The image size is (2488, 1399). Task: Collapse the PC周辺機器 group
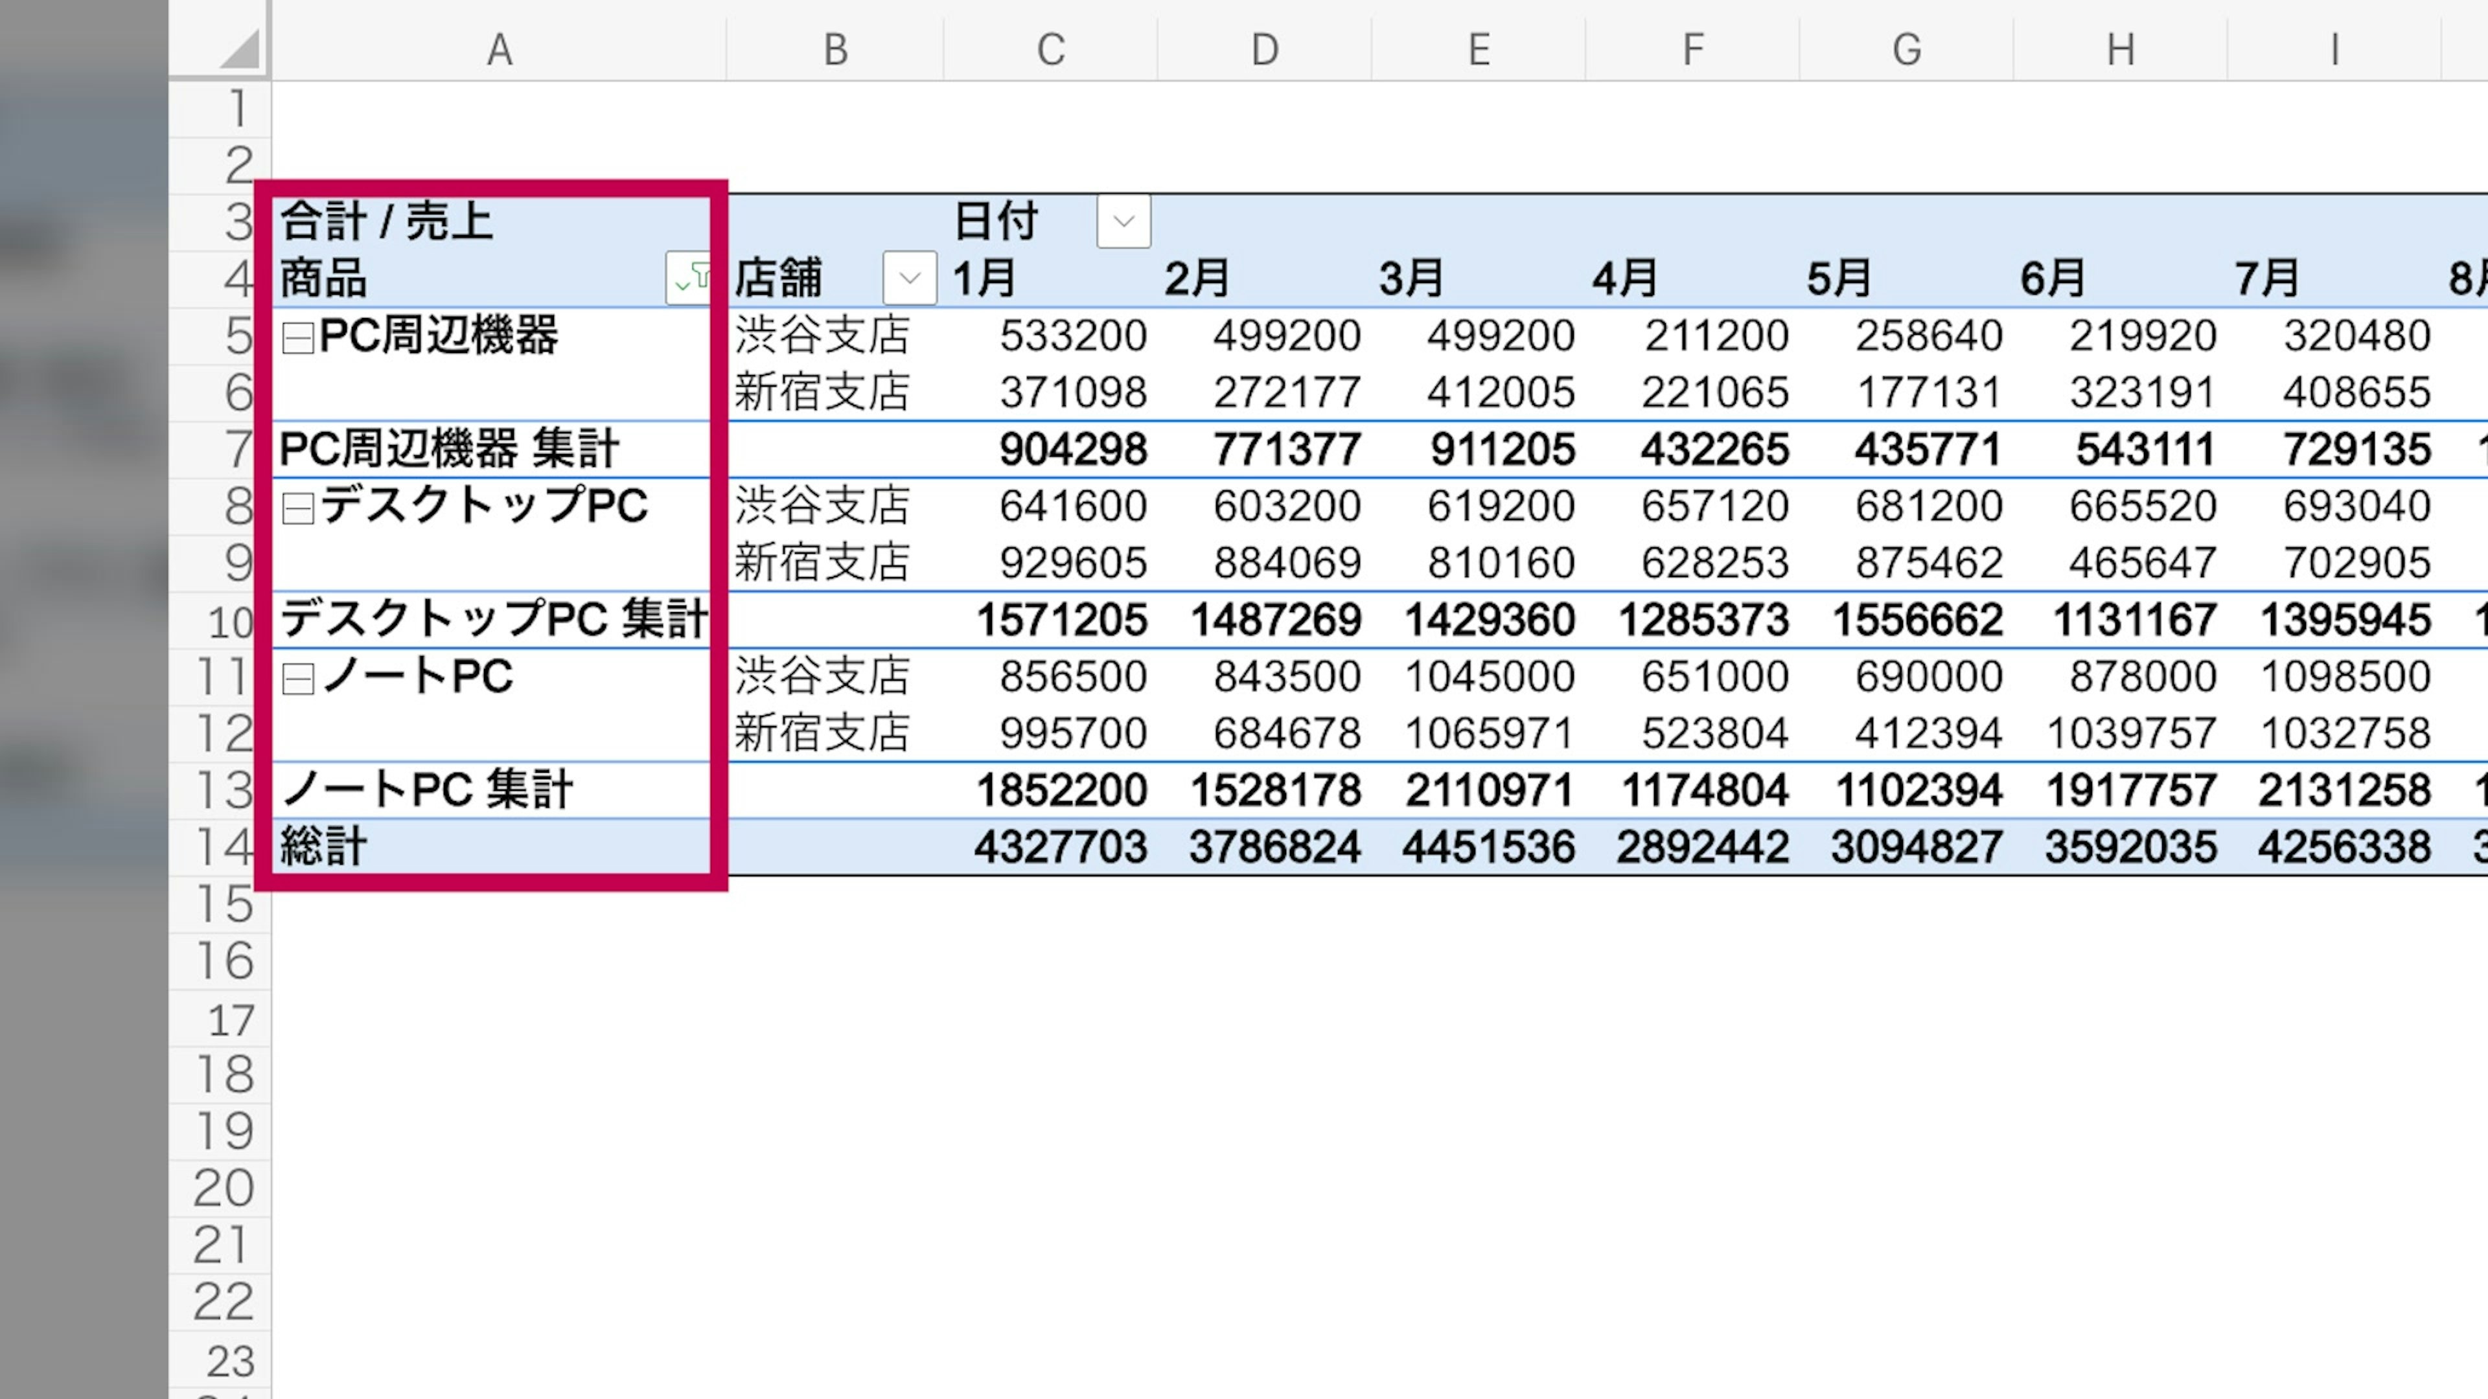[297, 337]
